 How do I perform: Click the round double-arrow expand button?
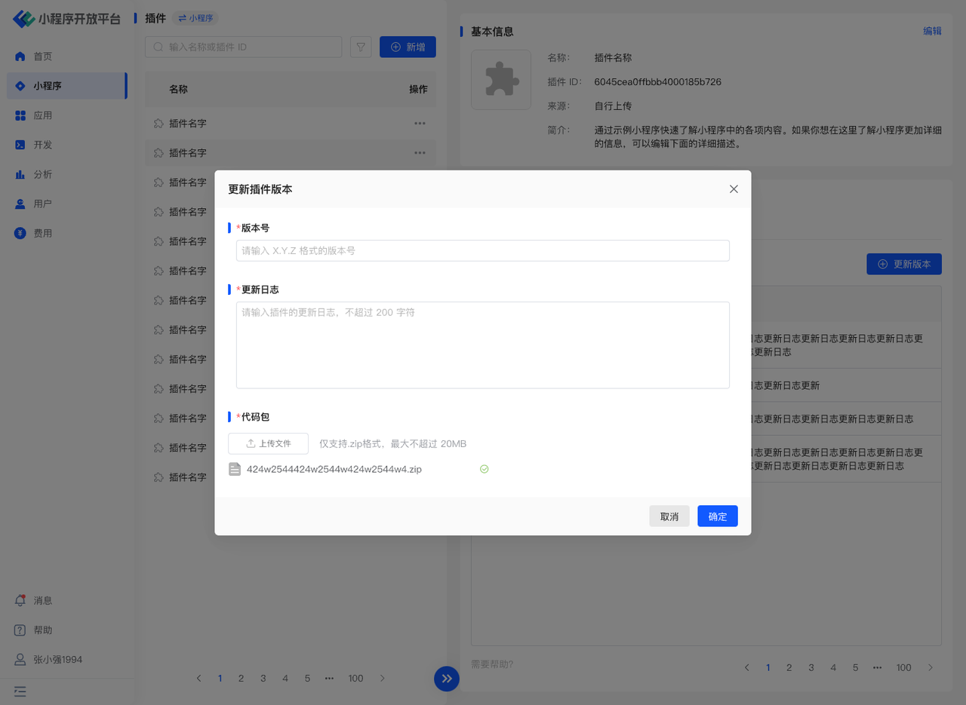click(446, 678)
